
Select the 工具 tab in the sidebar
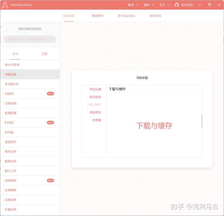pos(44,54)
